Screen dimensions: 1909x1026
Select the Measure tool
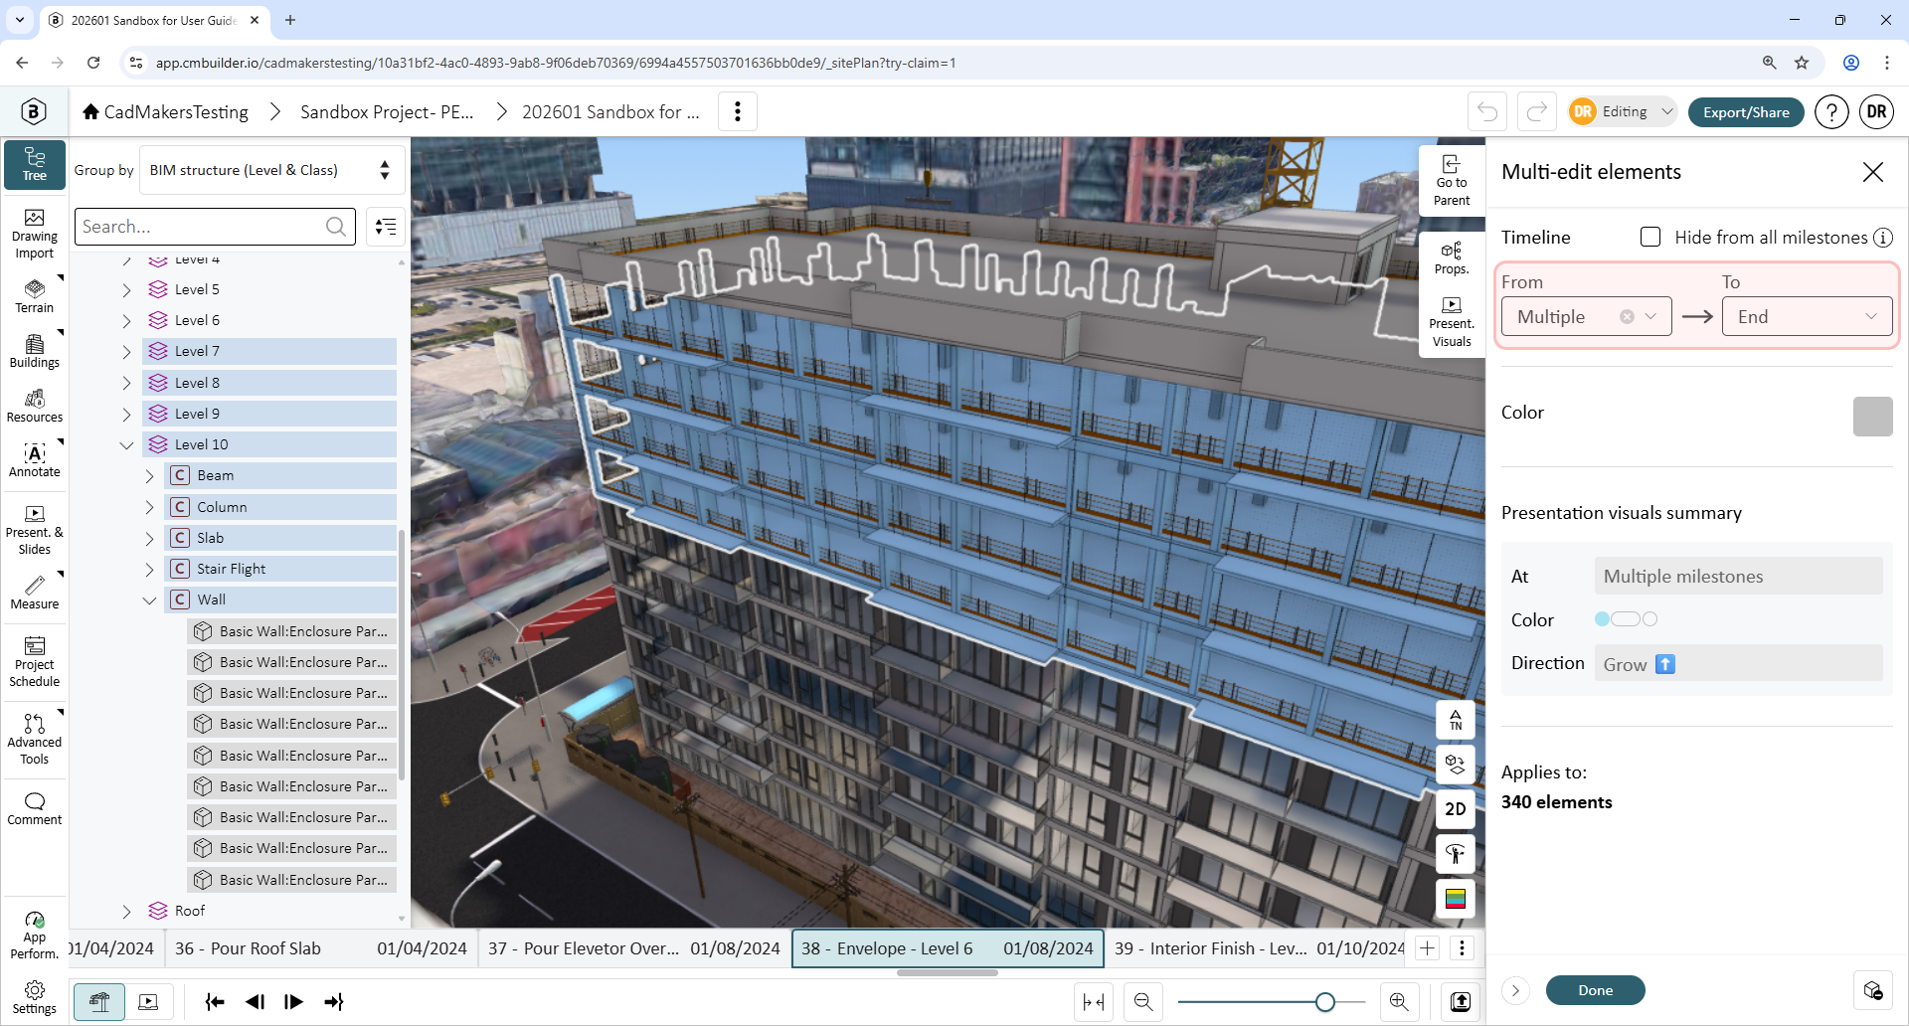(35, 593)
